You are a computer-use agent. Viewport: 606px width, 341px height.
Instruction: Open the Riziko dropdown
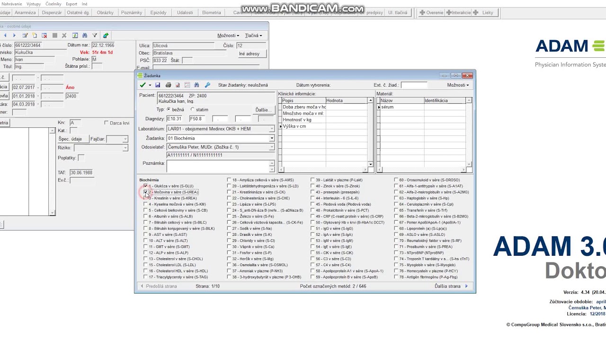(x=125, y=148)
